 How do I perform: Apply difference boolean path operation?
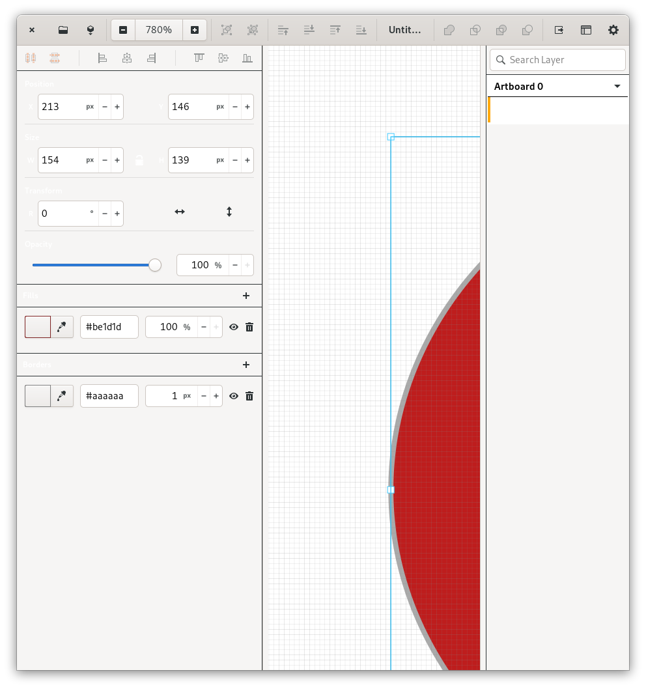tap(501, 30)
